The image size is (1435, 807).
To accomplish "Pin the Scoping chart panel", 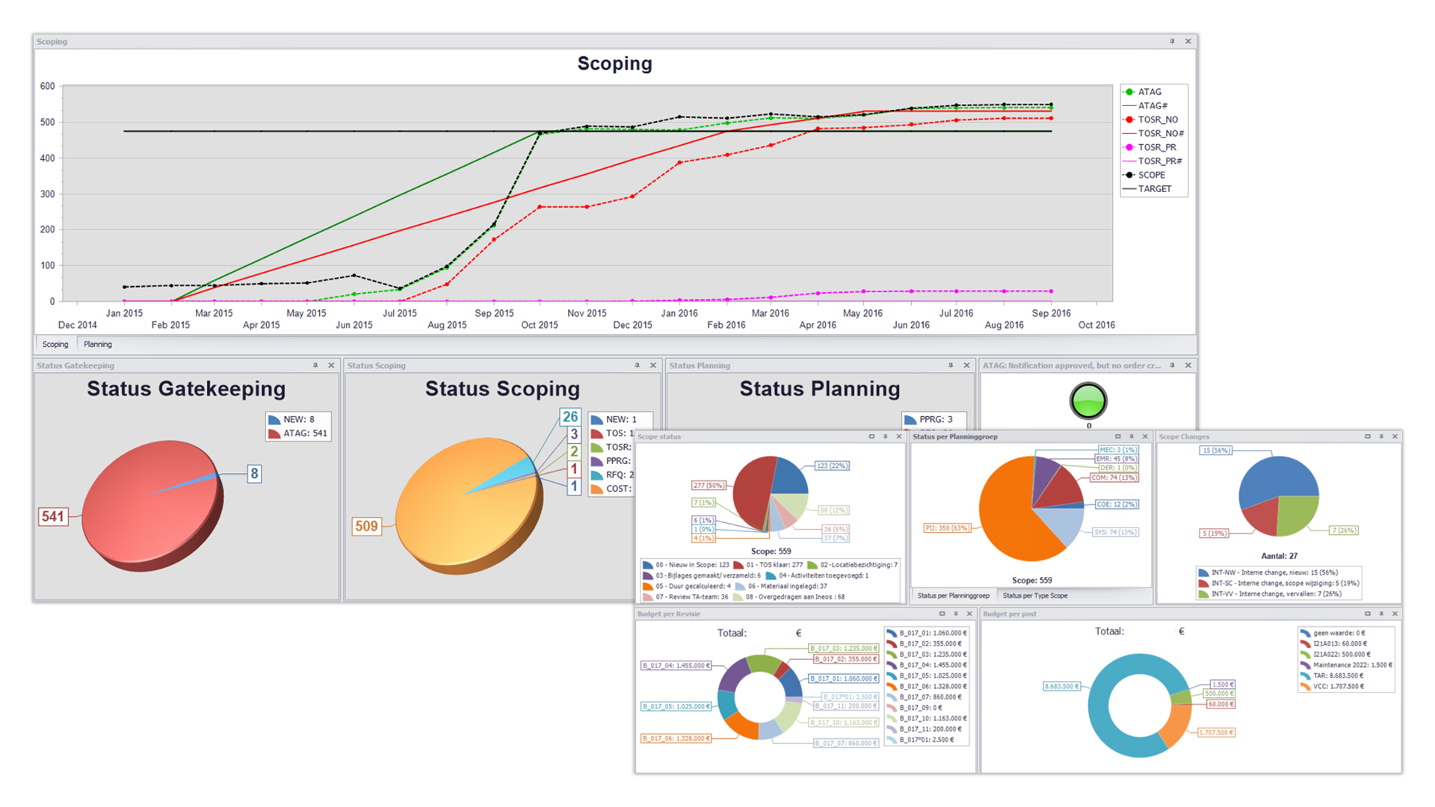I will click(1172, 42).
